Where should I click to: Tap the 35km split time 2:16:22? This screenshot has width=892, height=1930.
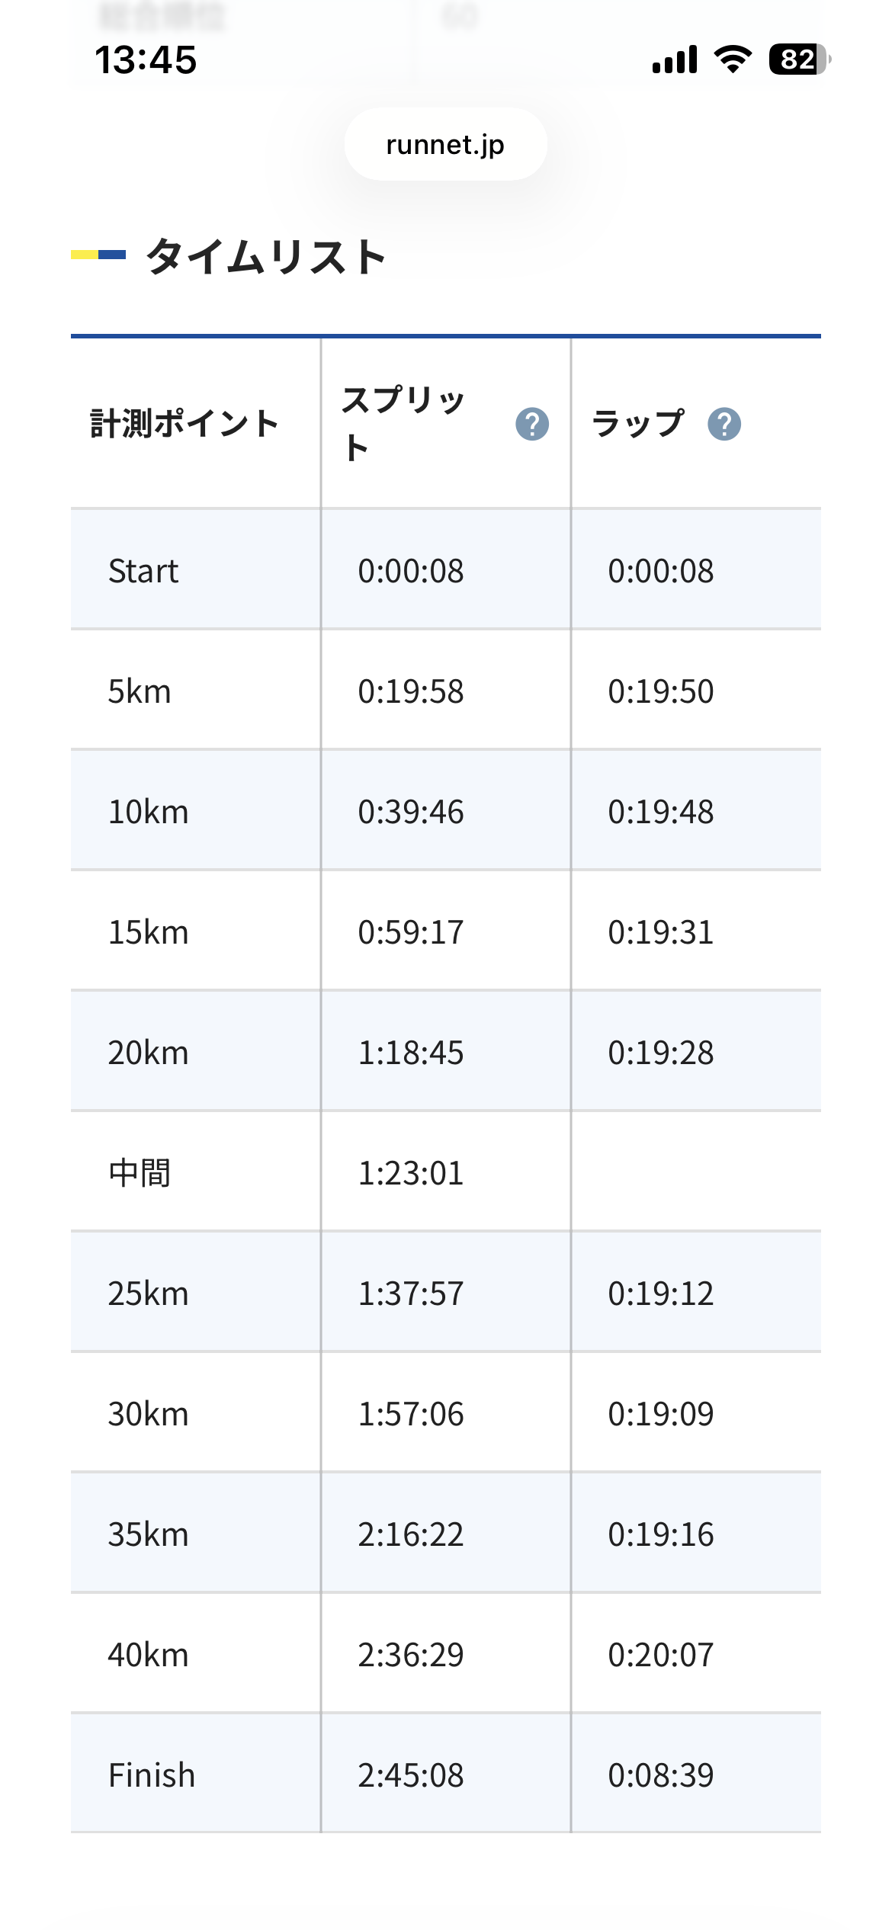click(x=411, y=1534)
